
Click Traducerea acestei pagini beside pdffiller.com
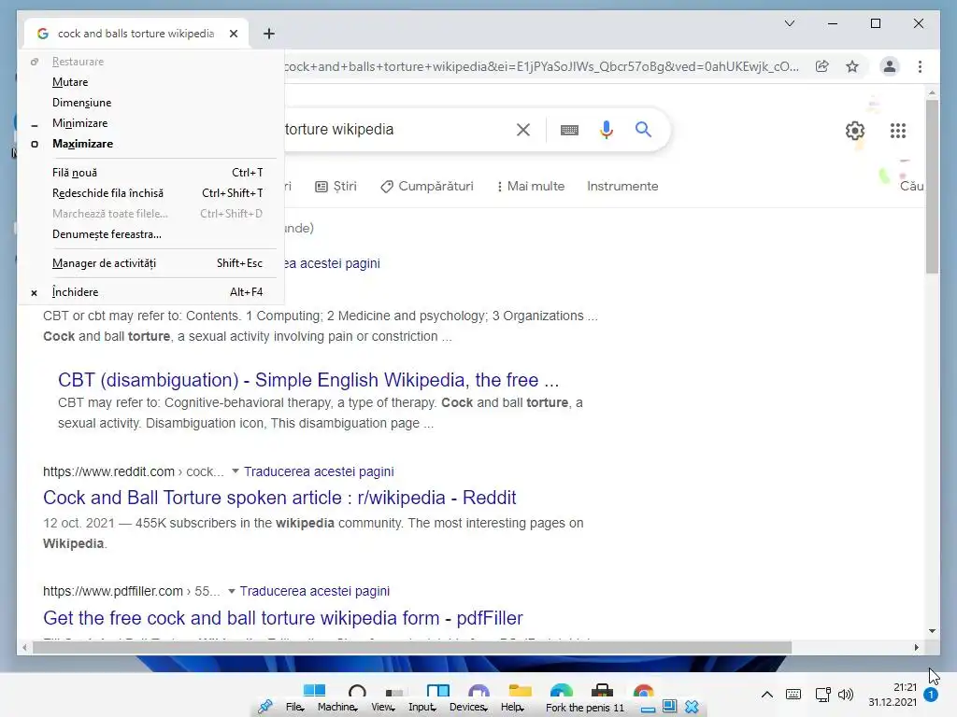[x=314, y=591]
